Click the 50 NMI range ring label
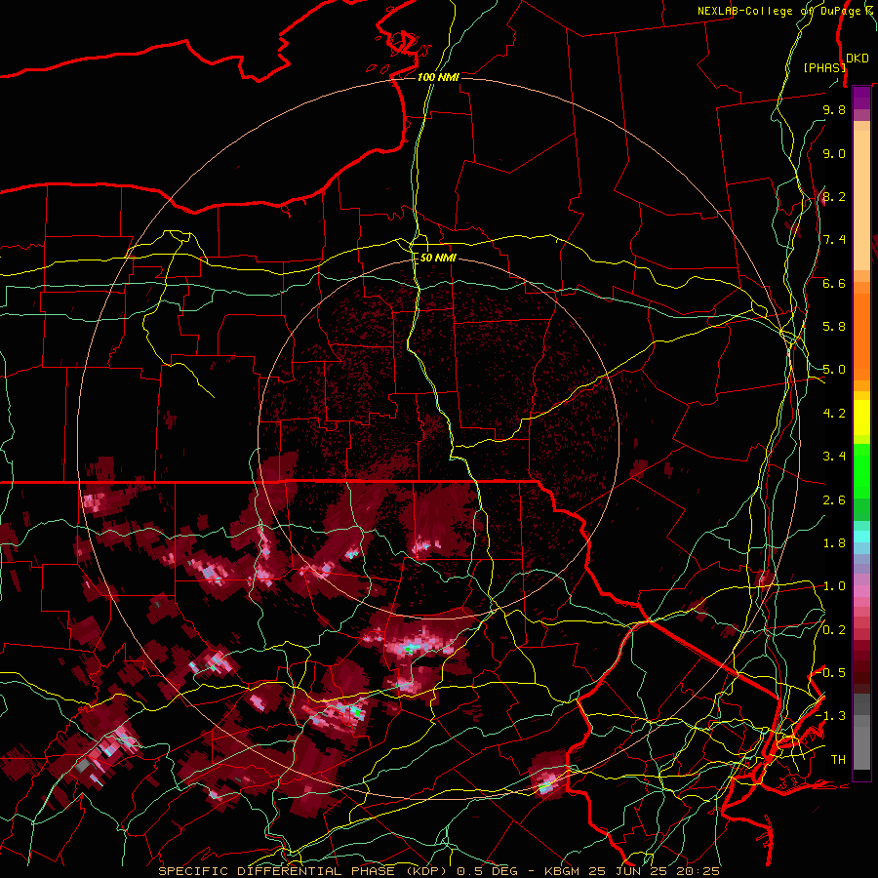The width and height of the screenshot is (878, 878). pyautogui.click(x=438, y=258)
